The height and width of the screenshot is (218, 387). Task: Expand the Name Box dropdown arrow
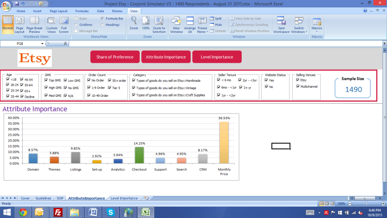42,43
